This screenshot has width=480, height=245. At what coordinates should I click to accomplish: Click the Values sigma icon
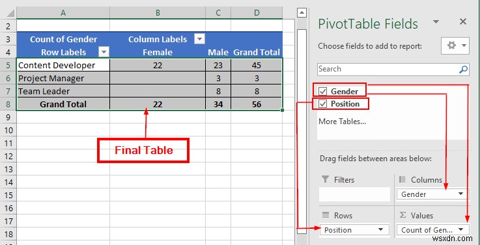402,215
